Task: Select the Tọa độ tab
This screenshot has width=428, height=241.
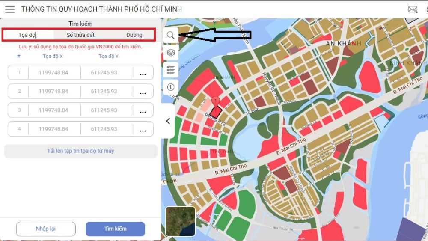Action: pyautogui.click(x=27, y=35)
